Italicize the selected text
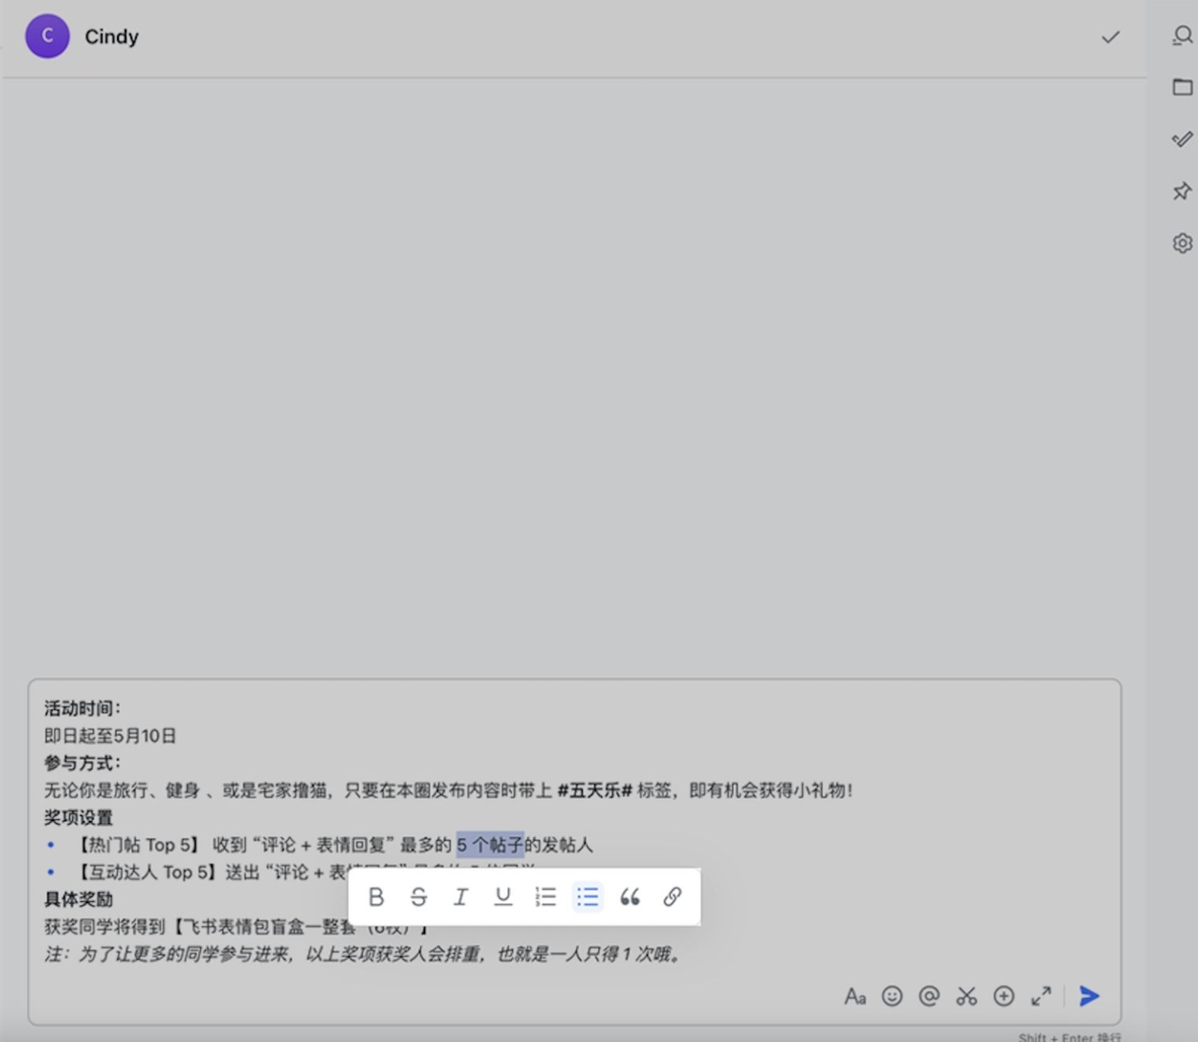Screen dimensions: 1198x1042 click(460, 897)
